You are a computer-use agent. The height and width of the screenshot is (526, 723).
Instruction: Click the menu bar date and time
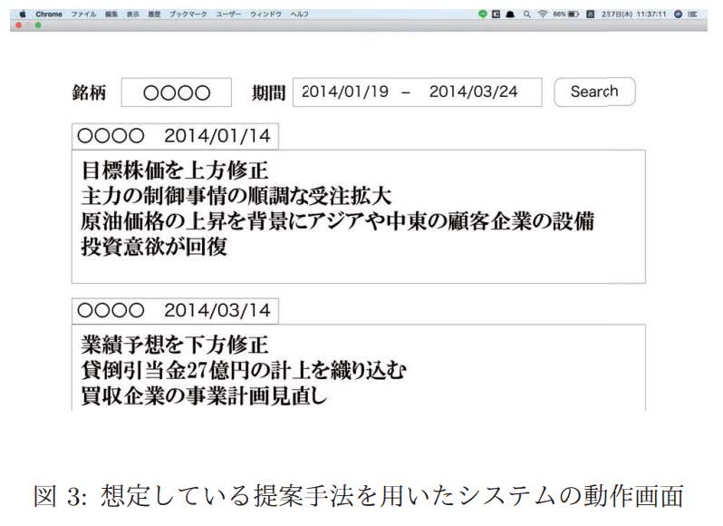634,15
